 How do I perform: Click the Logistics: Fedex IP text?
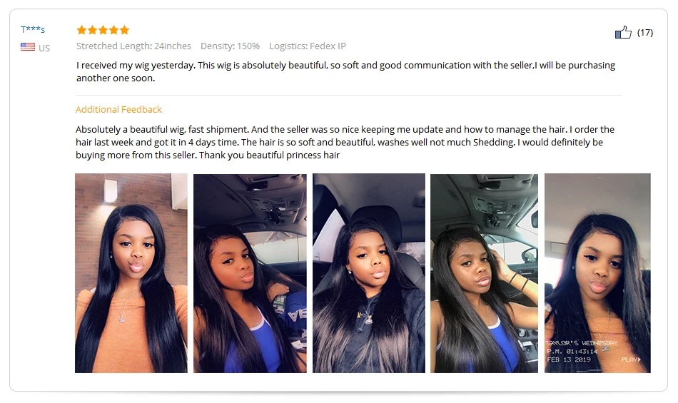click(x=308, y=46)
